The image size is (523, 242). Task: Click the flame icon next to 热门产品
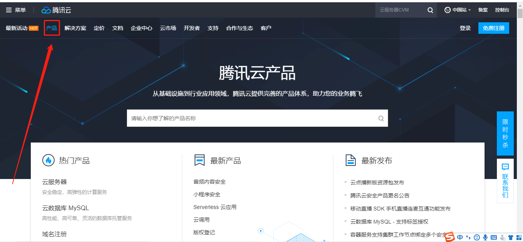pos(48,160)
